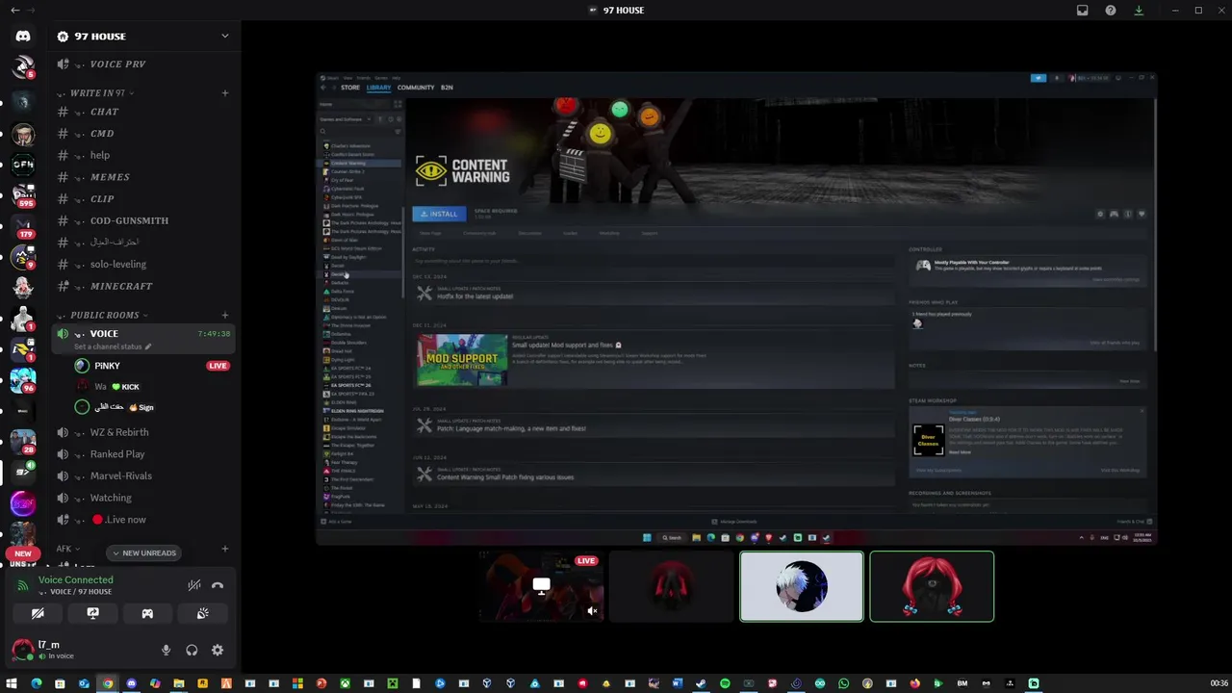Open the Discord inbox icon
This screenshot has width=1232, height=693.
click(x=1082, y=10)
